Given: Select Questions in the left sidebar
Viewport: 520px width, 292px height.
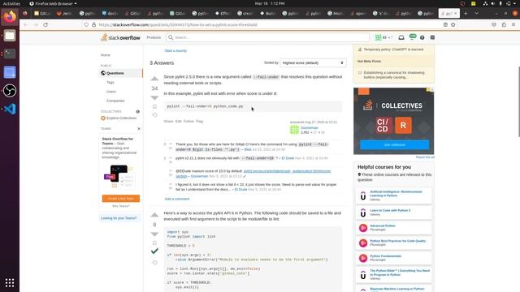Looking at the screenshot, I should coord(121,73).
